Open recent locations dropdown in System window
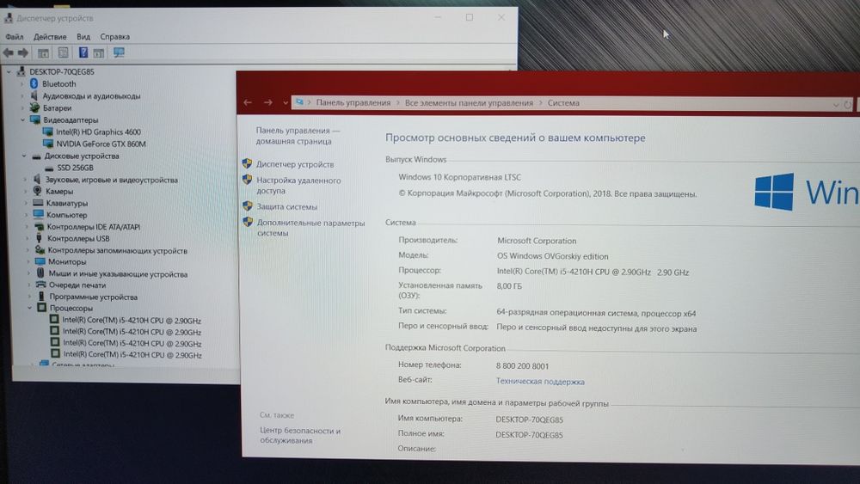This screenshot has height=484, width=860. [x=286, y=103]
